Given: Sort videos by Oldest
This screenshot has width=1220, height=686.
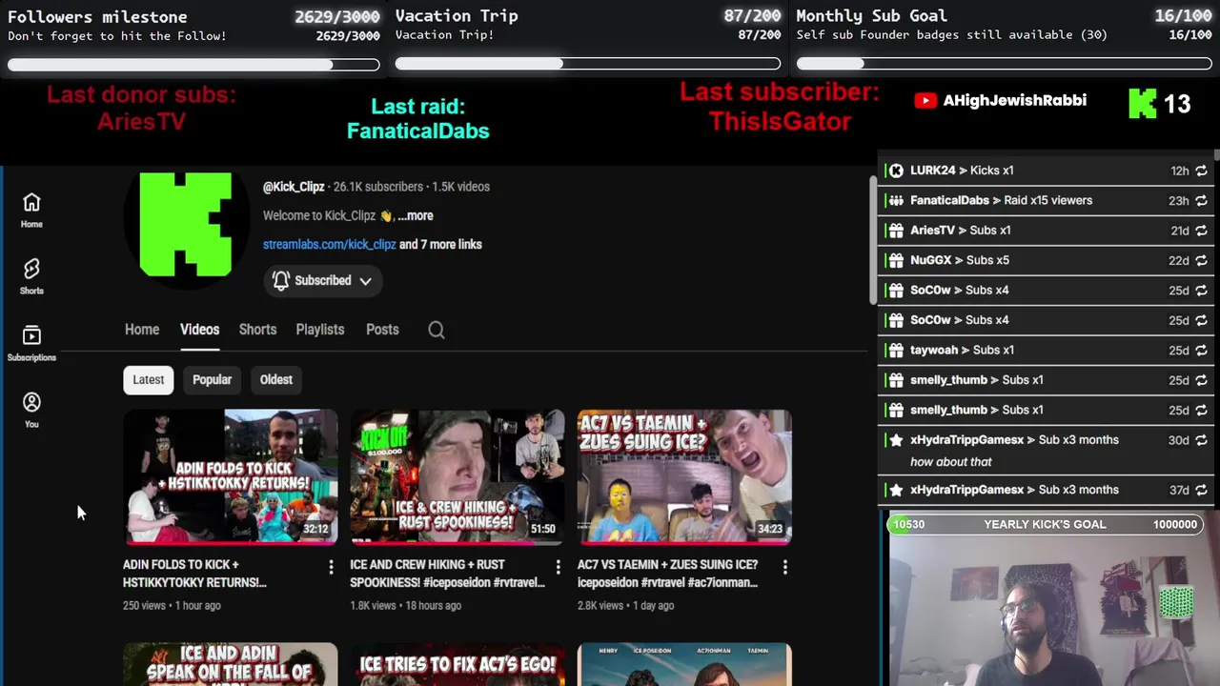Looking at the screenshot, I should point(276,379).
